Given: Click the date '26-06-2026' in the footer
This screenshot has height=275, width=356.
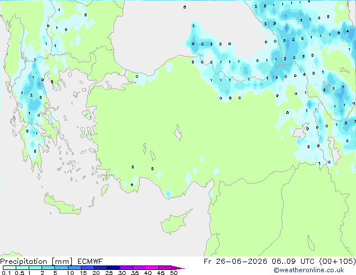Looking at the screenshot, I should [241, 262].
